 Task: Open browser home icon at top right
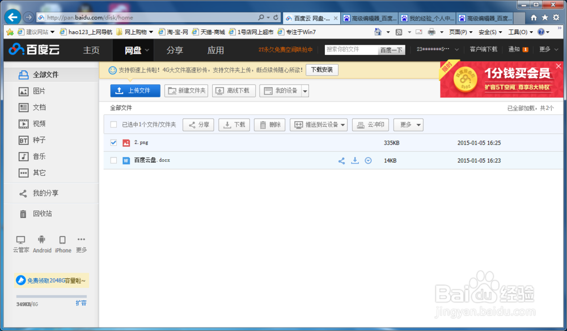[x=534, y=18]
